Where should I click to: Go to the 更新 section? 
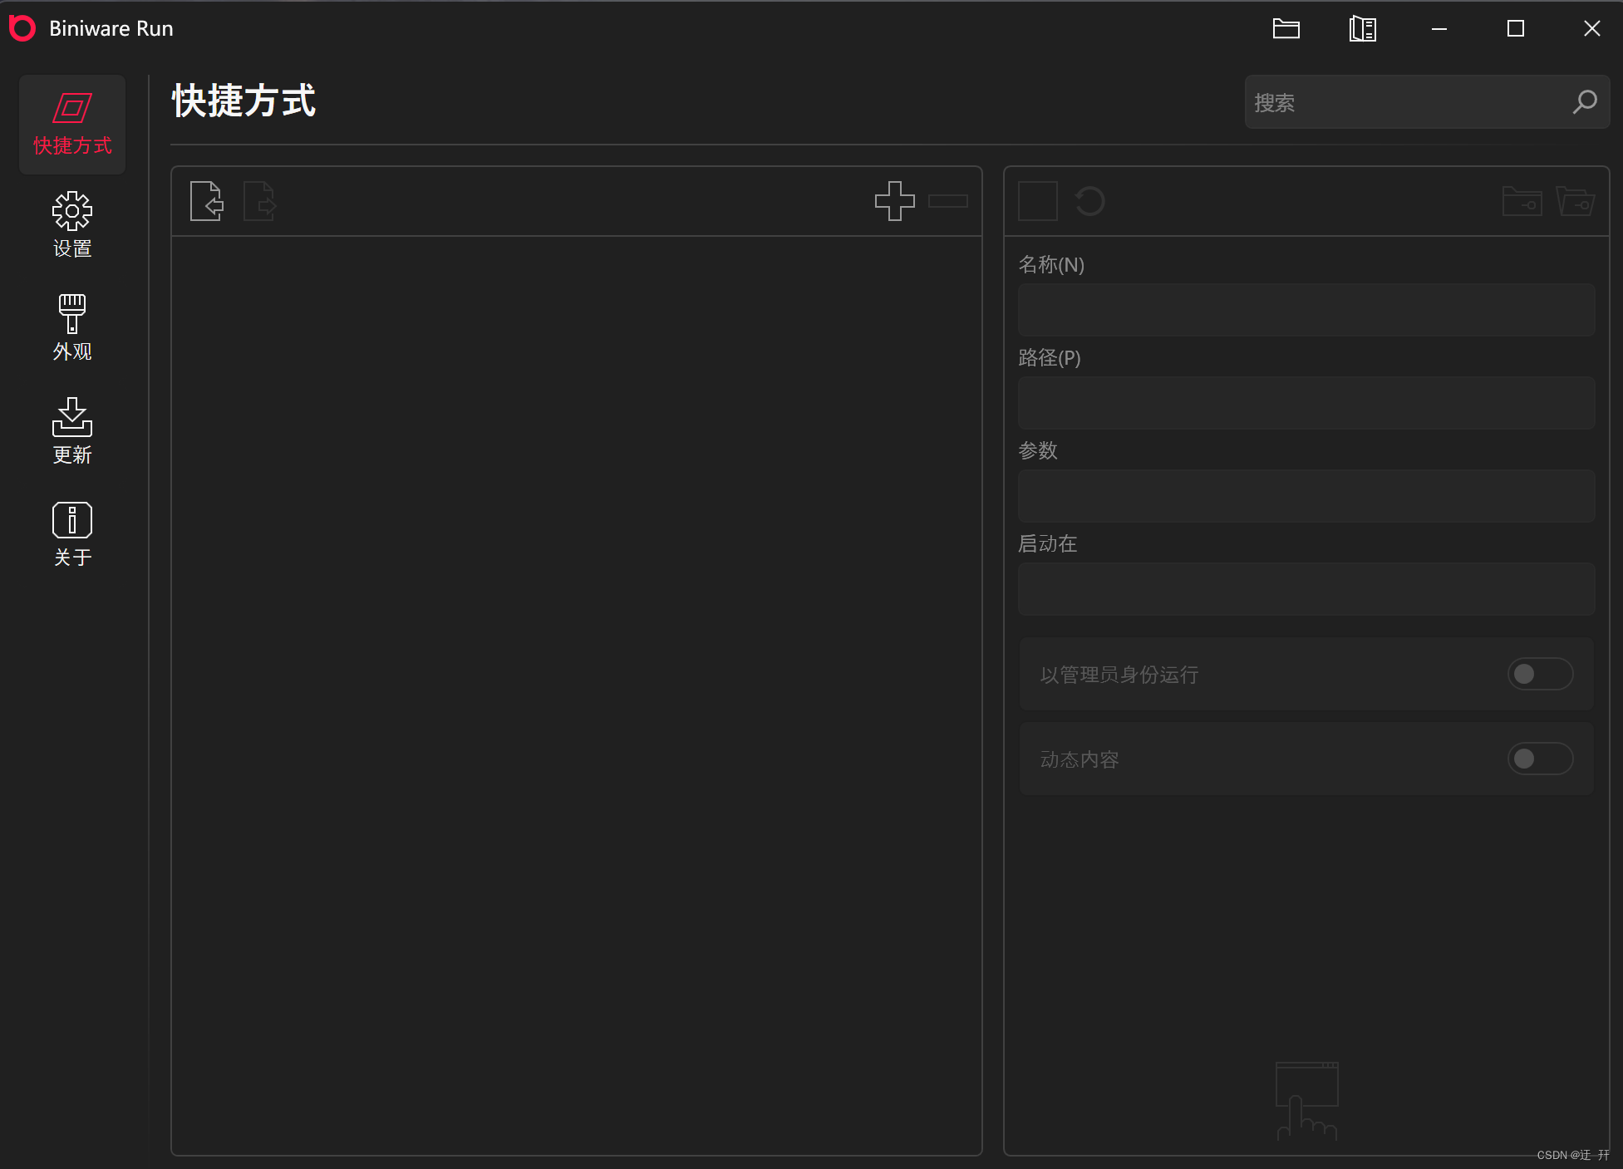(72, 431)
